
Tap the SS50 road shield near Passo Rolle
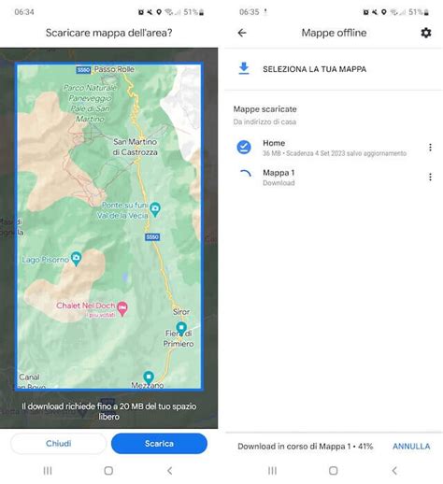pos(83,70)
